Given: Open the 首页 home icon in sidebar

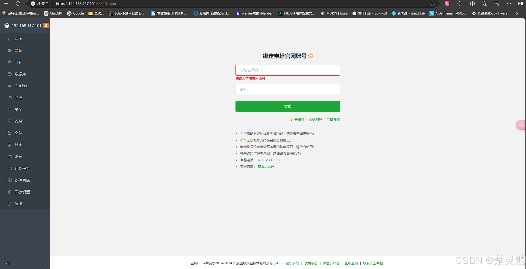Looking at the screenshot, I should [x=10, y=39].
